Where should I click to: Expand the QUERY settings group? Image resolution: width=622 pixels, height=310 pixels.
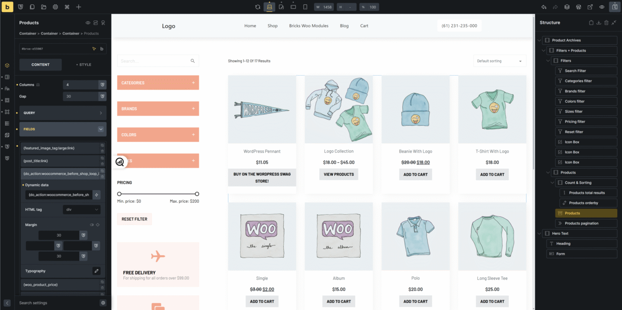point(63,113)
